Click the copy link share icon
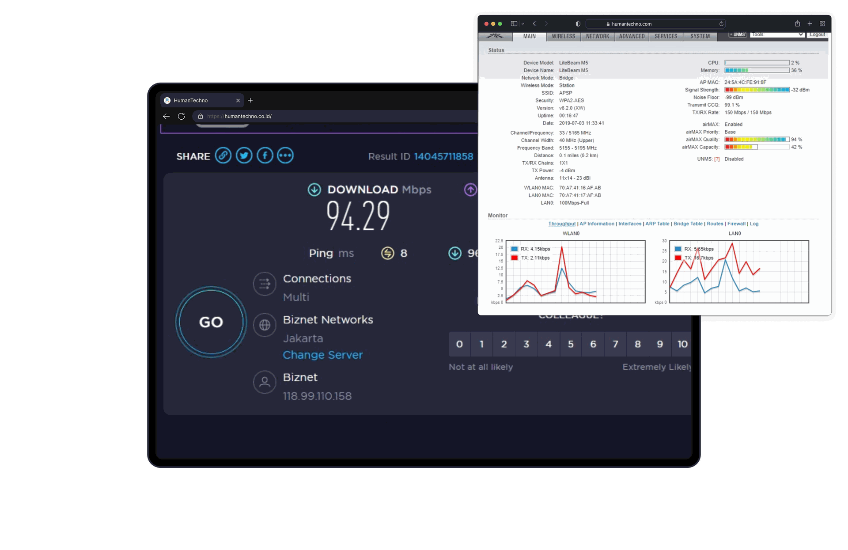This screenshot has height=550, width=848. pyautogui.click(x=223, y=156)
